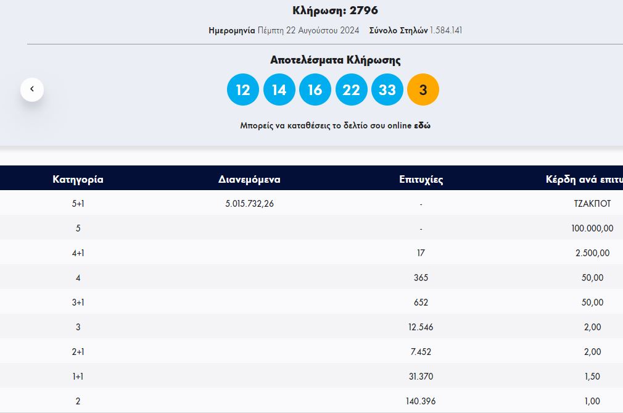Select the 5+1 category row
The image size is (623, 413).
pyautogui.click(x=78, y=203)
